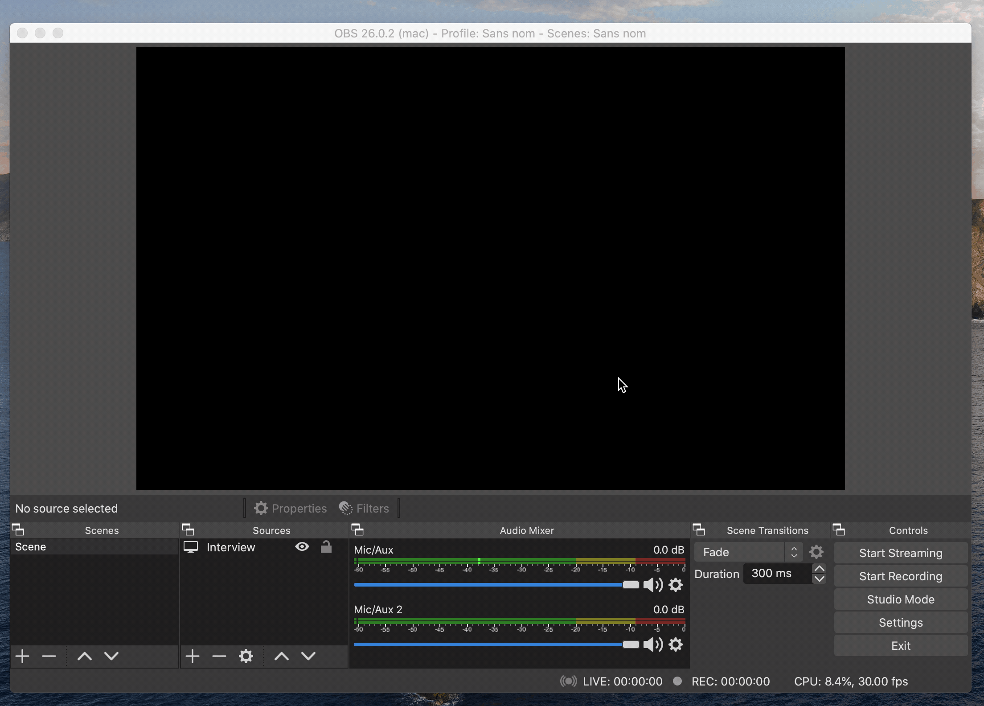
Task: Open source properties gear in Sources toolbar
Action: [246, 656]
